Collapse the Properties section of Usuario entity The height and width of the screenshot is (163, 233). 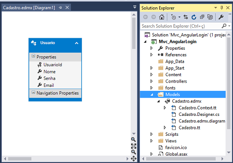[x=33, y=56]
